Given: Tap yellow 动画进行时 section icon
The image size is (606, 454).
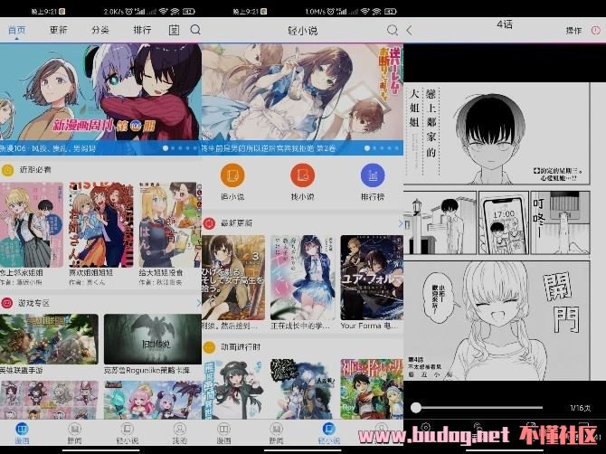Looking at the screenshot, I should point(209,347).
